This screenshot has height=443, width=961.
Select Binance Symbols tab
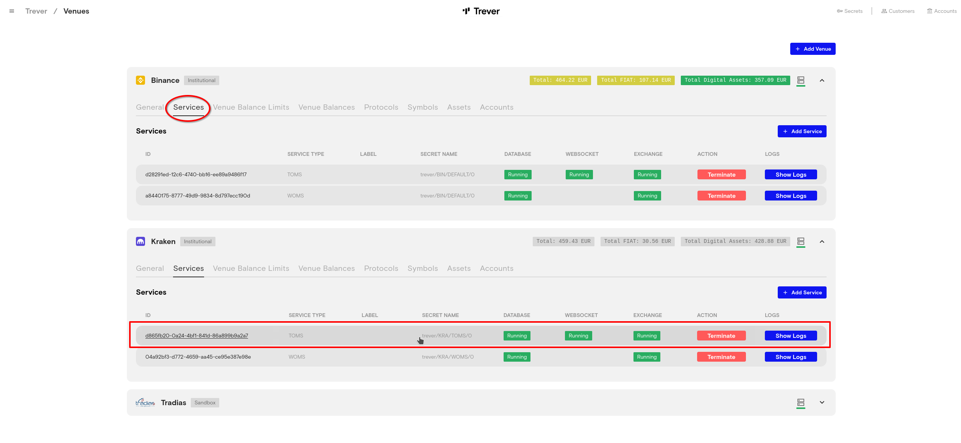(x=423, y=107)
